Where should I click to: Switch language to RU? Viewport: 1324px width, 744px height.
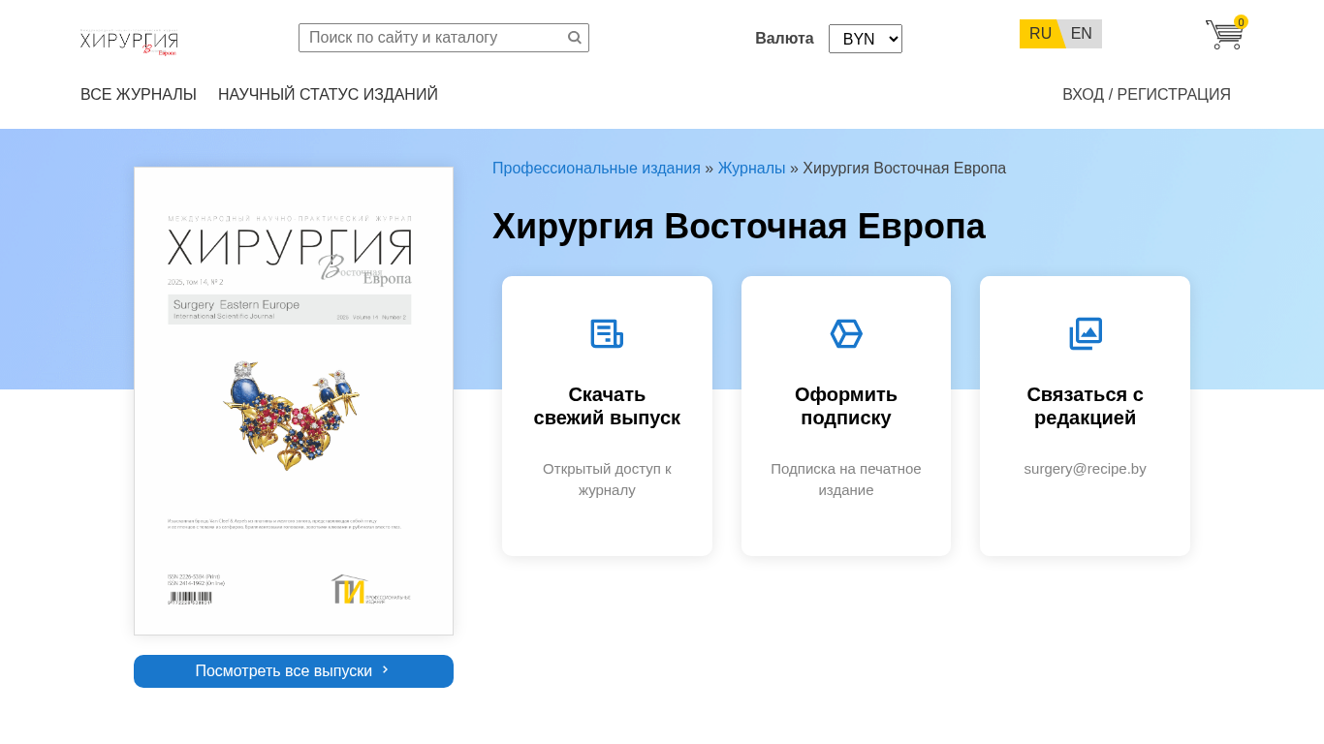click(1040, 34)
